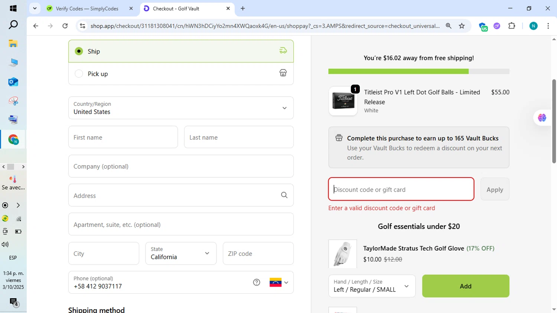Open the notification center icon

tap(14, 302)
